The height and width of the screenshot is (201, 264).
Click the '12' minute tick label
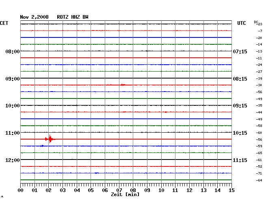189,190
